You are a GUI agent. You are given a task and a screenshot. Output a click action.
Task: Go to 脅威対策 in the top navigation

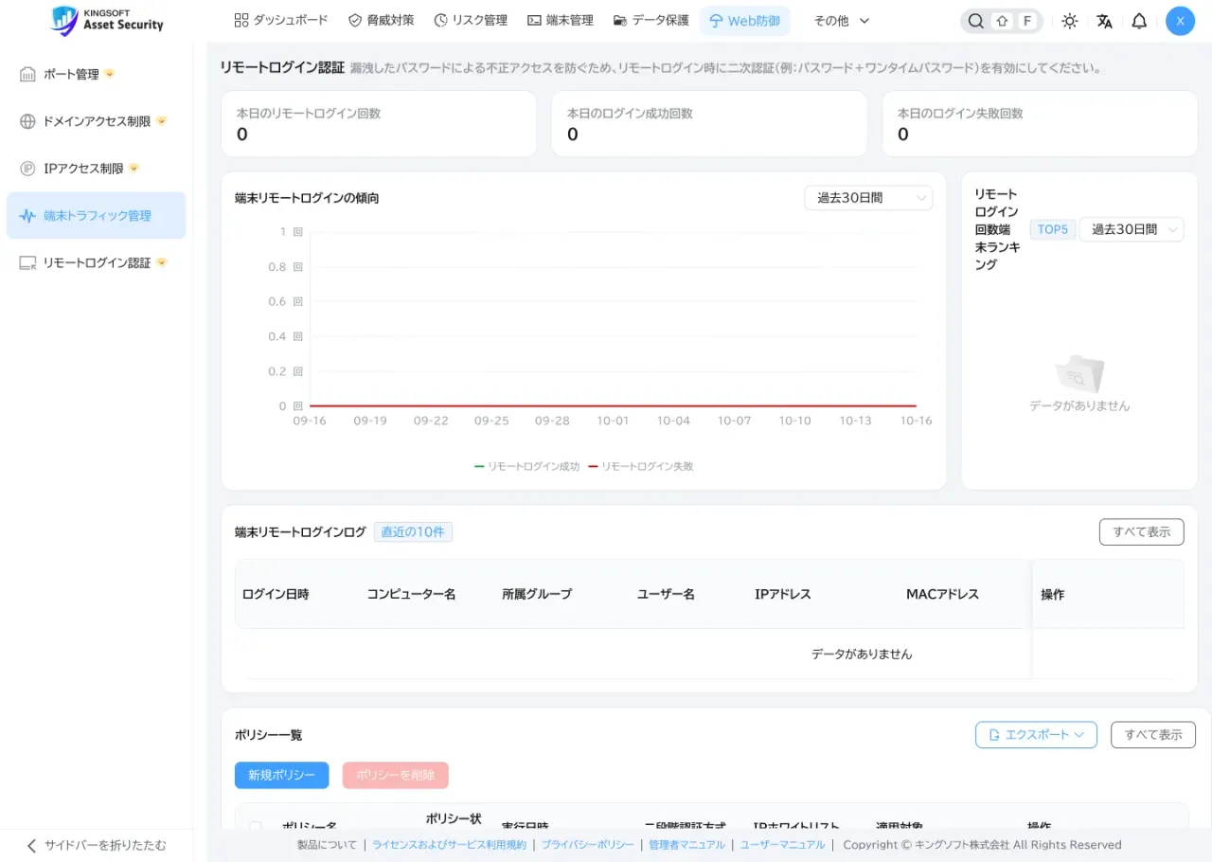tap(382, 20)
